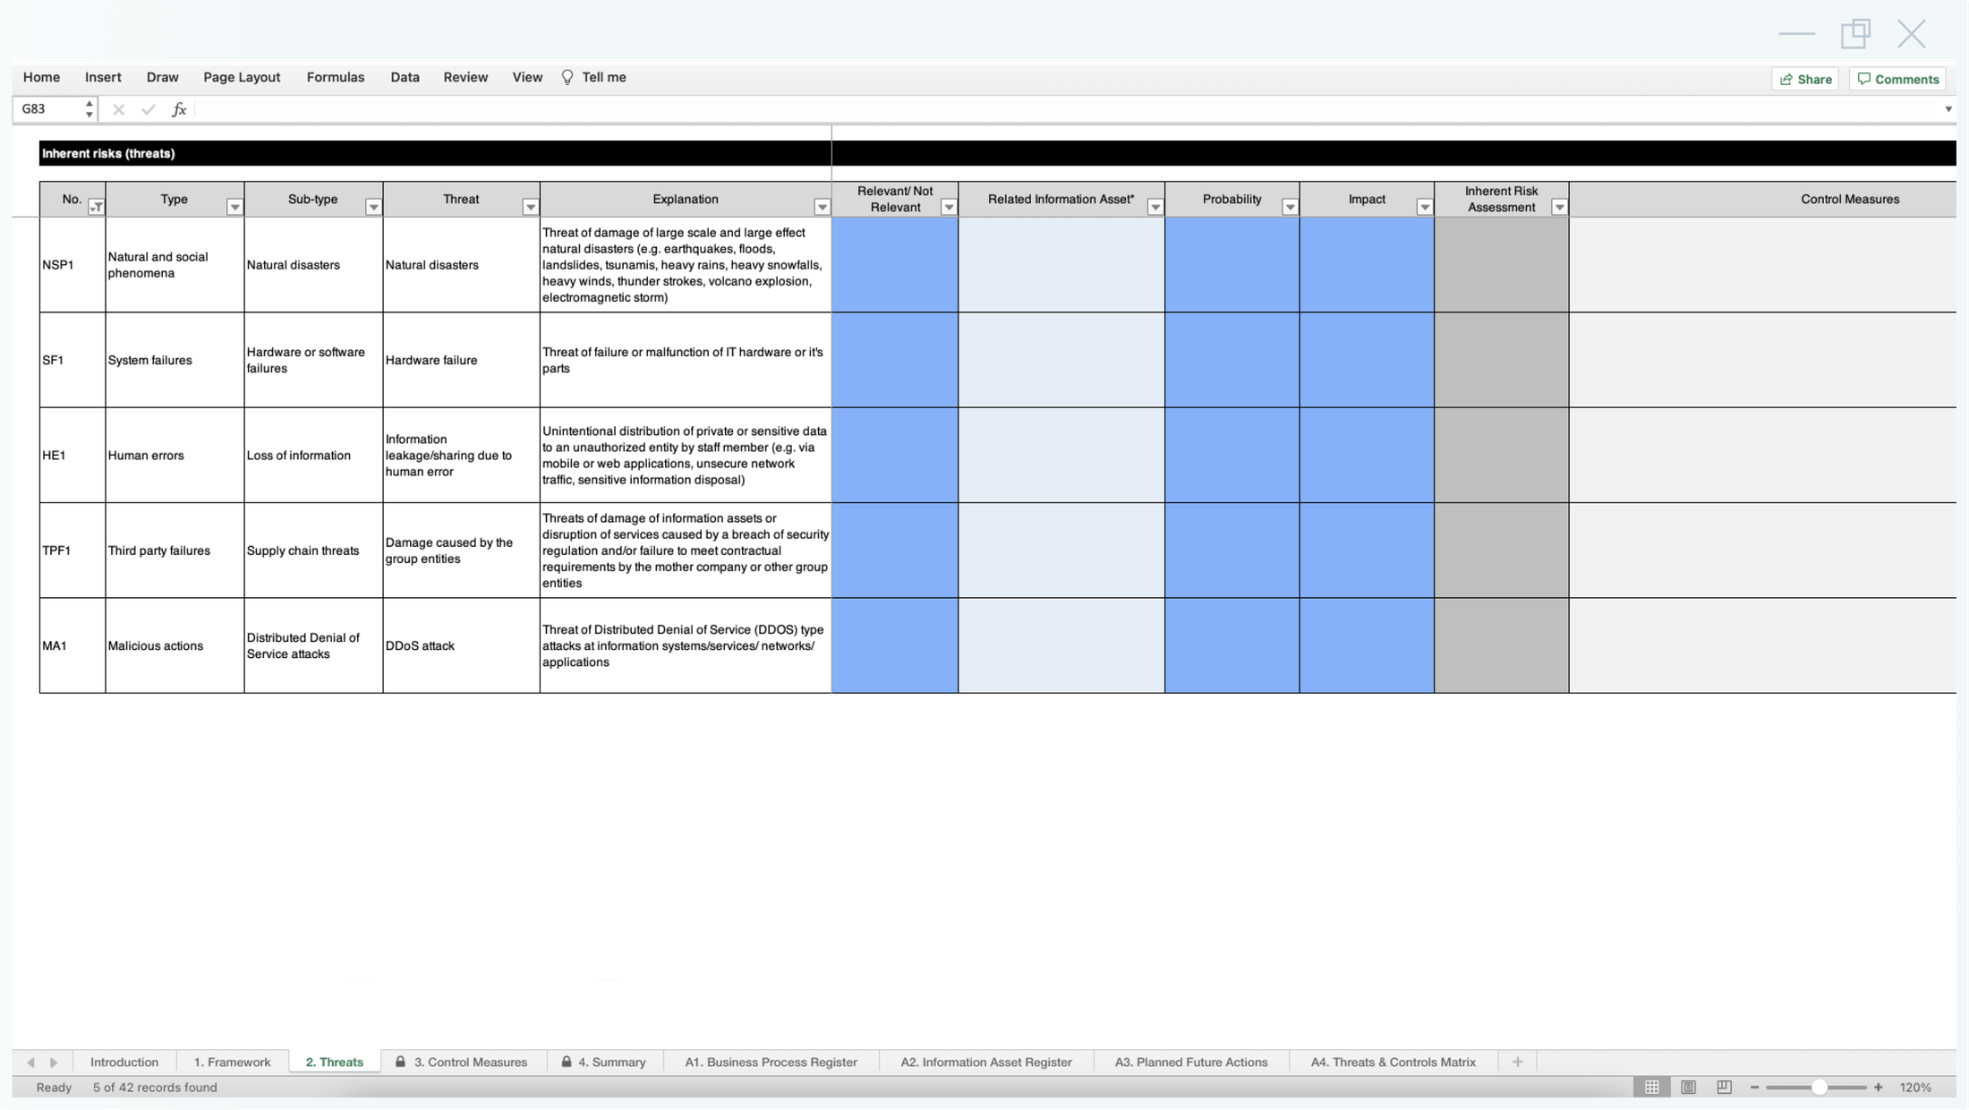Open the Probability column filter dropdown

click(1289, 206)
